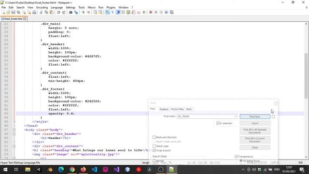Tick the checkbox beside Find Next
Image resolution: width=309 pixels, height=174 pixels.
(273, 116)
